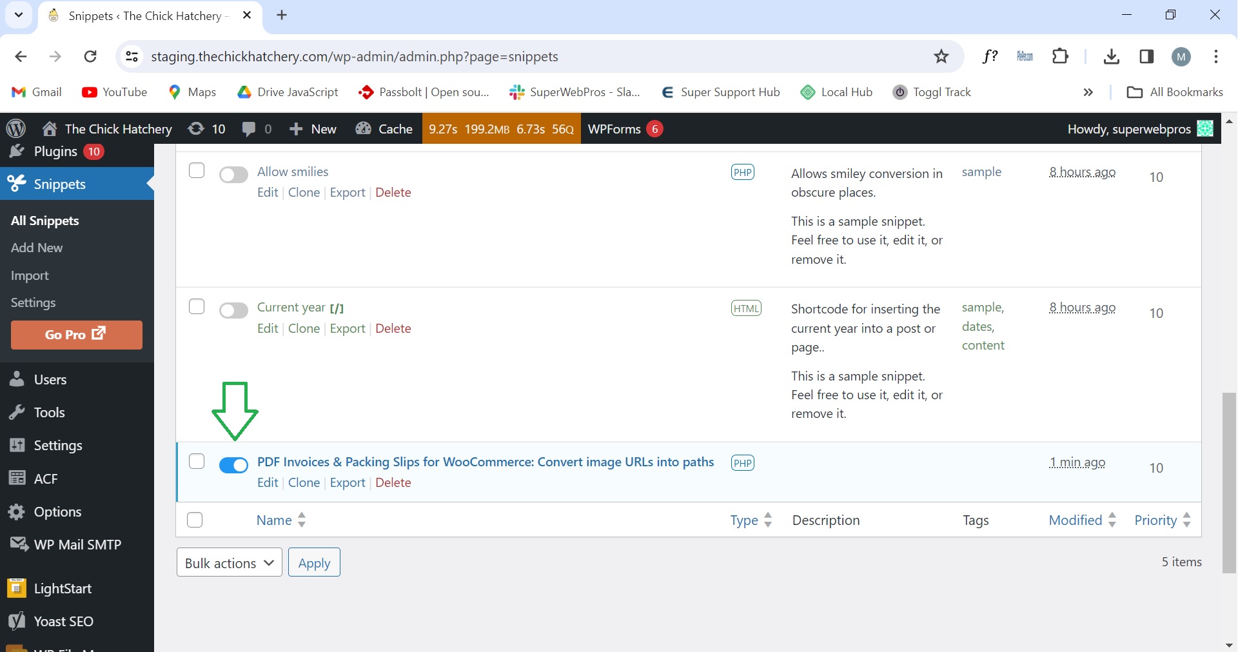Open the Chrome downloads icon
The image size is (1238, 652).
[1111, 57]
